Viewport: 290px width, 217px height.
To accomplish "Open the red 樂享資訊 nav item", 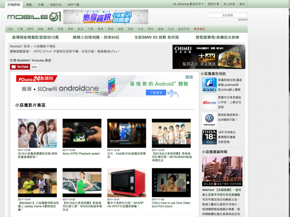I will coord(199,29).
